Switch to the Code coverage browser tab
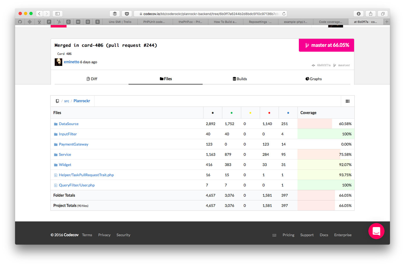Screen dimensions: 405x266 click(x=331, y=22)
